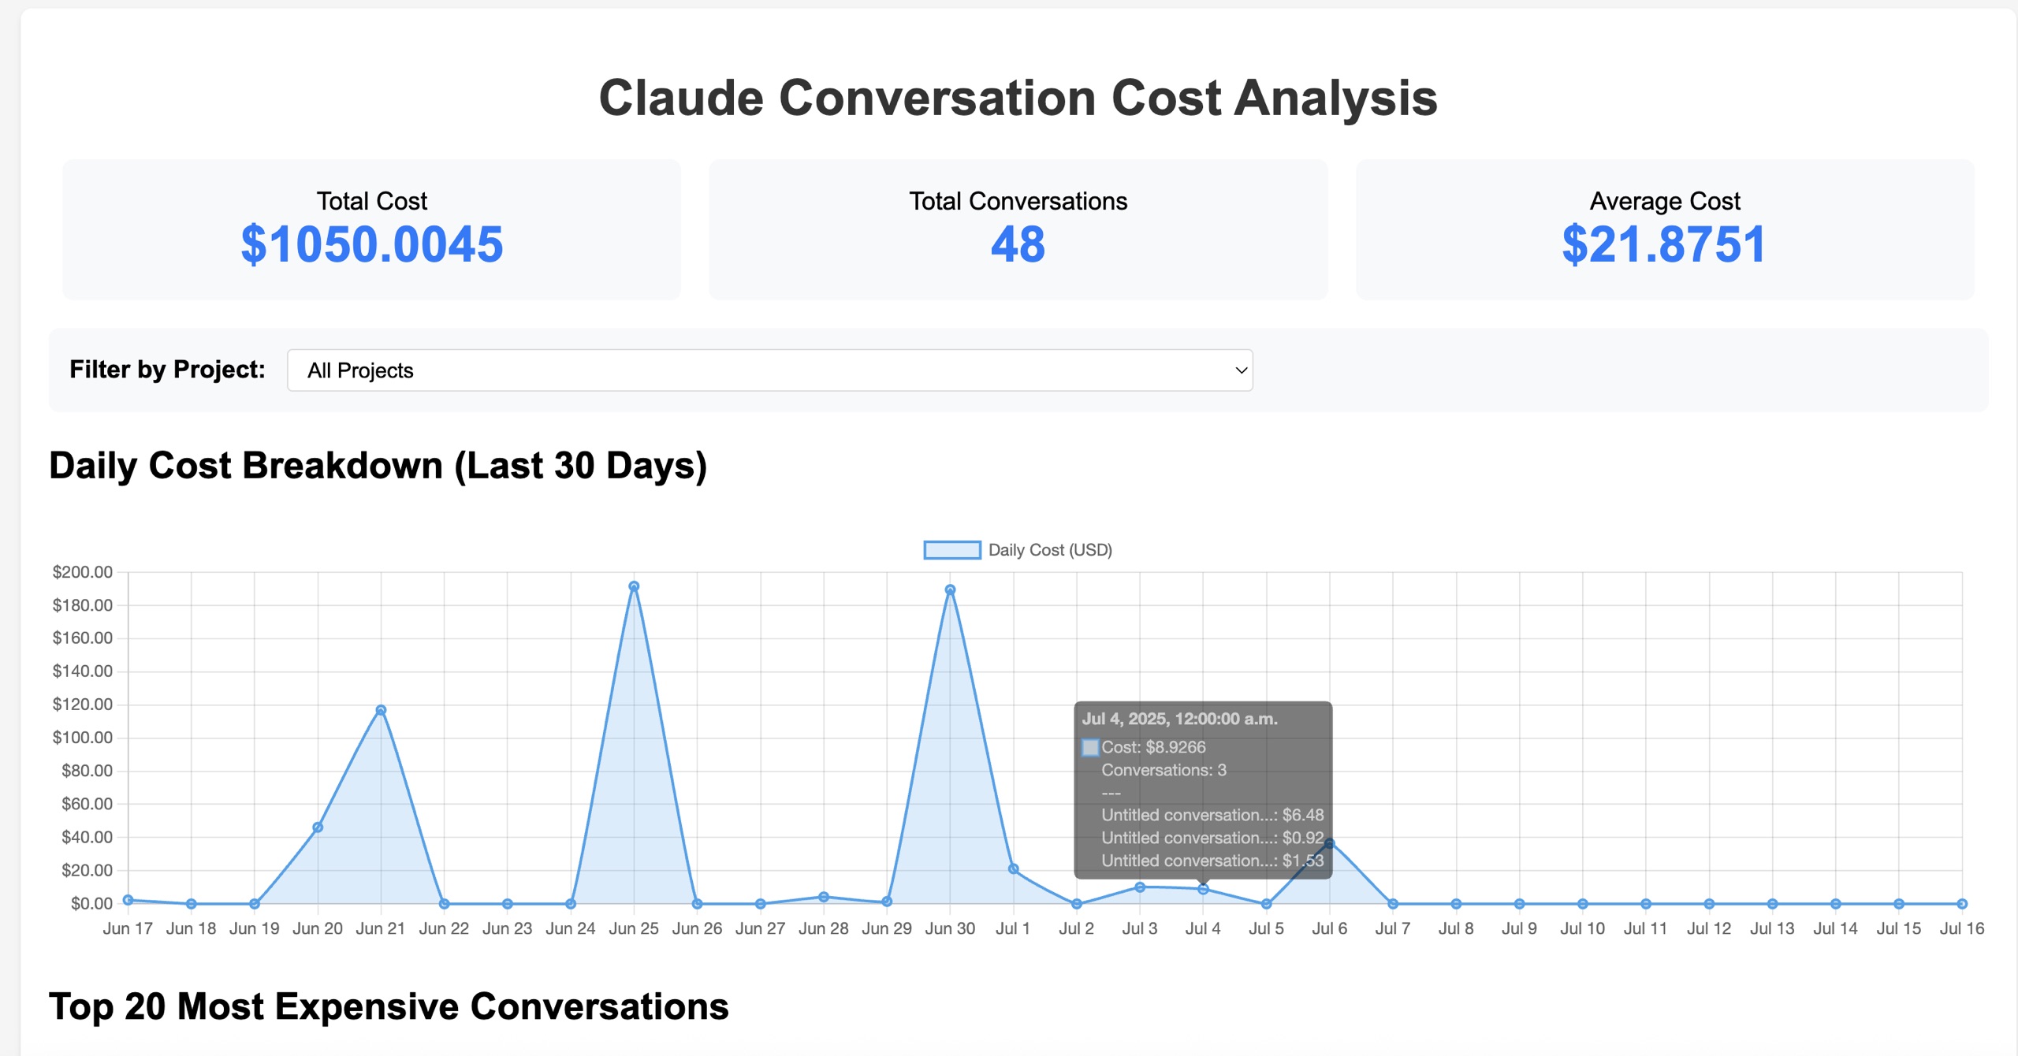Click the 'Filter by Project:' label
This screenshot has height=1056, width=2018.
(x=167, y=370)
